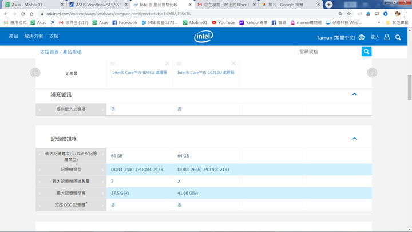Click the vertical page scrollbar thumb

409,87
